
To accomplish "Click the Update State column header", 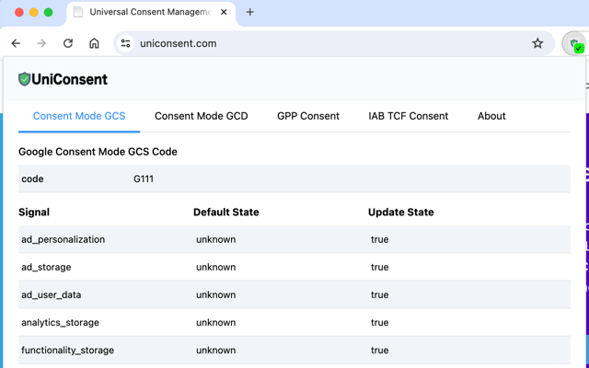I will (x=401, y=213).
